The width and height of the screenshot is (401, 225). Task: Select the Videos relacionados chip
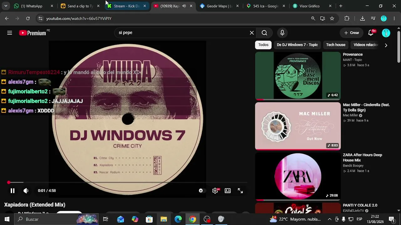point(366,45)
